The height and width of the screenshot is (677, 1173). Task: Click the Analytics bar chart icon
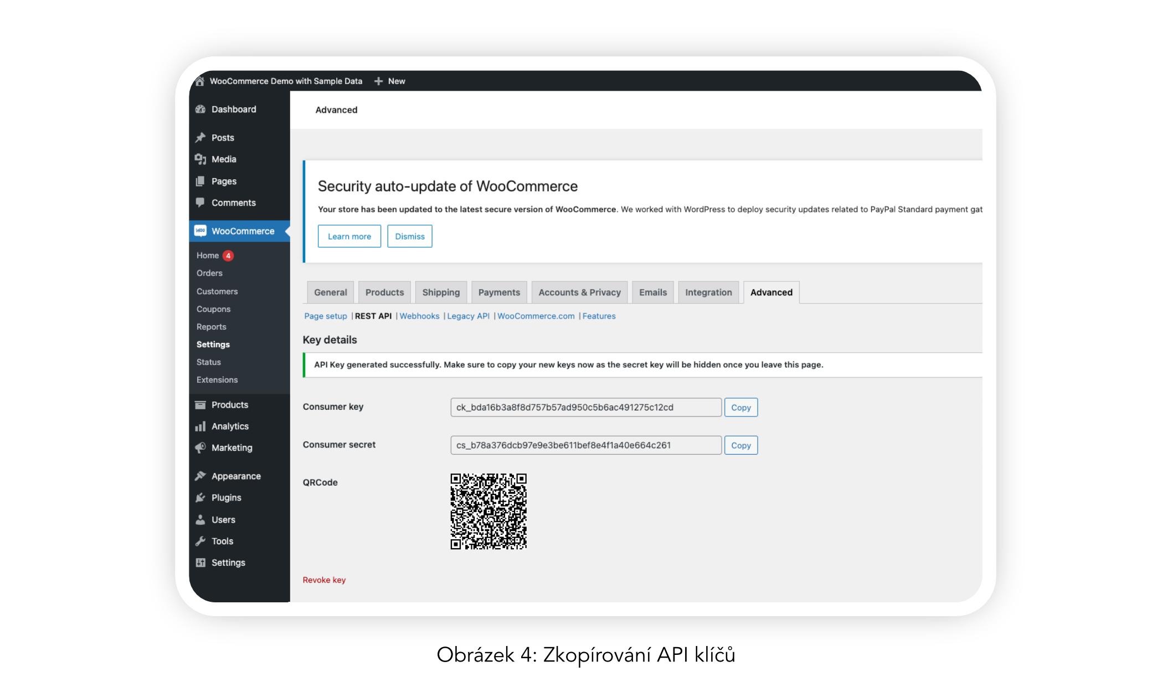tap(200, 426)
